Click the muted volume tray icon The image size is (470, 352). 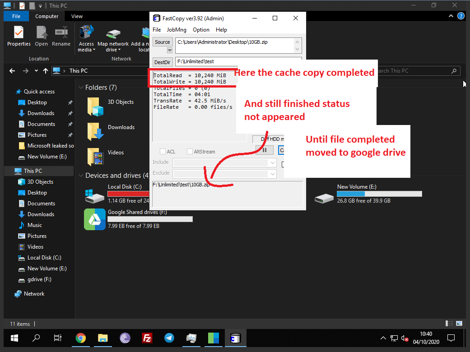(x=405, y=338)
